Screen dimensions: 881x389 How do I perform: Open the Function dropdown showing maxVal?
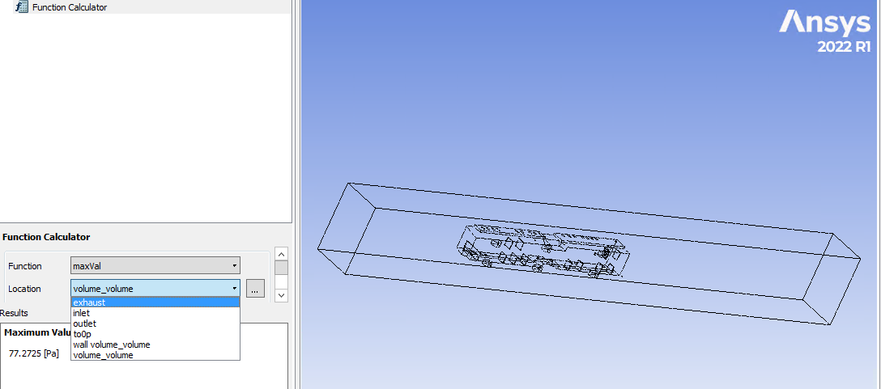click(155, 265)
